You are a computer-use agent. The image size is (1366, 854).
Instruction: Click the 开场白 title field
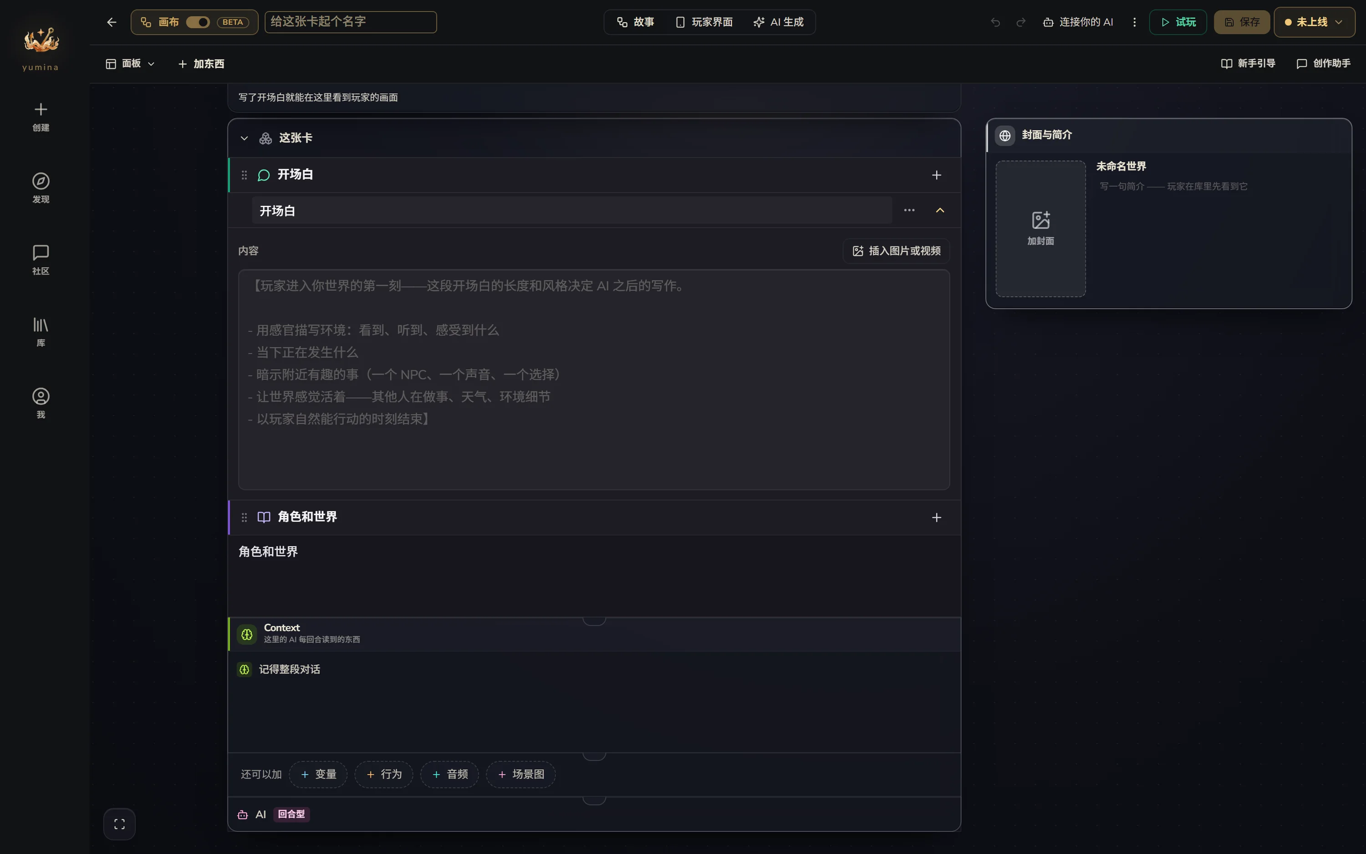point(572,211)
